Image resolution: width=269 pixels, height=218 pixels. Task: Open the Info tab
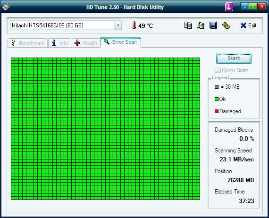point(59,43)
